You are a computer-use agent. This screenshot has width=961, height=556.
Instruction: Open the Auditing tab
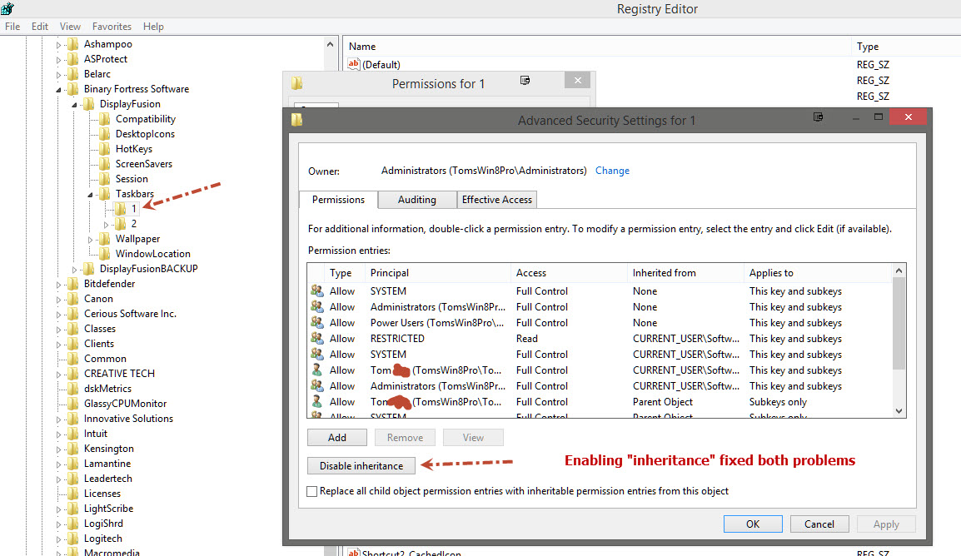pos(416,200)
